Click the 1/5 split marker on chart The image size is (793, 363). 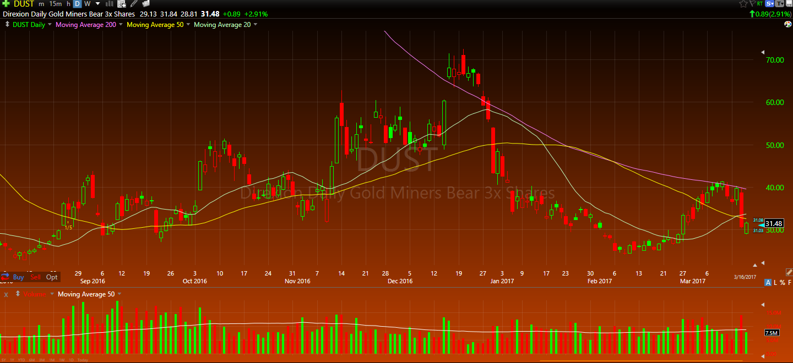point(69,227)
